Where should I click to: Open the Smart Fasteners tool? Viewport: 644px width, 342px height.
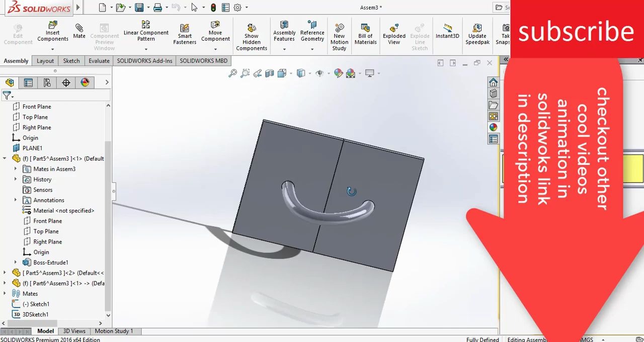pos(185,32)
